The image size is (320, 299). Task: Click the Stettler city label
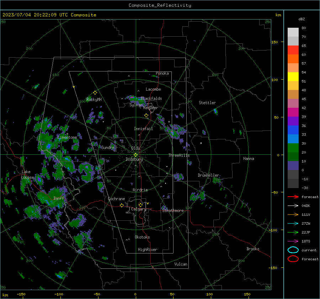tap(207, 103)
